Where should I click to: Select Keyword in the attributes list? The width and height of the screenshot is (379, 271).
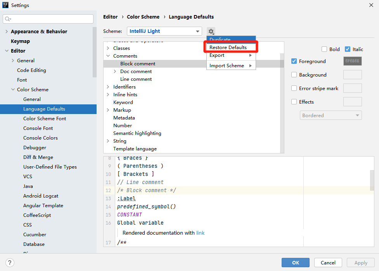tap(123, 102)
